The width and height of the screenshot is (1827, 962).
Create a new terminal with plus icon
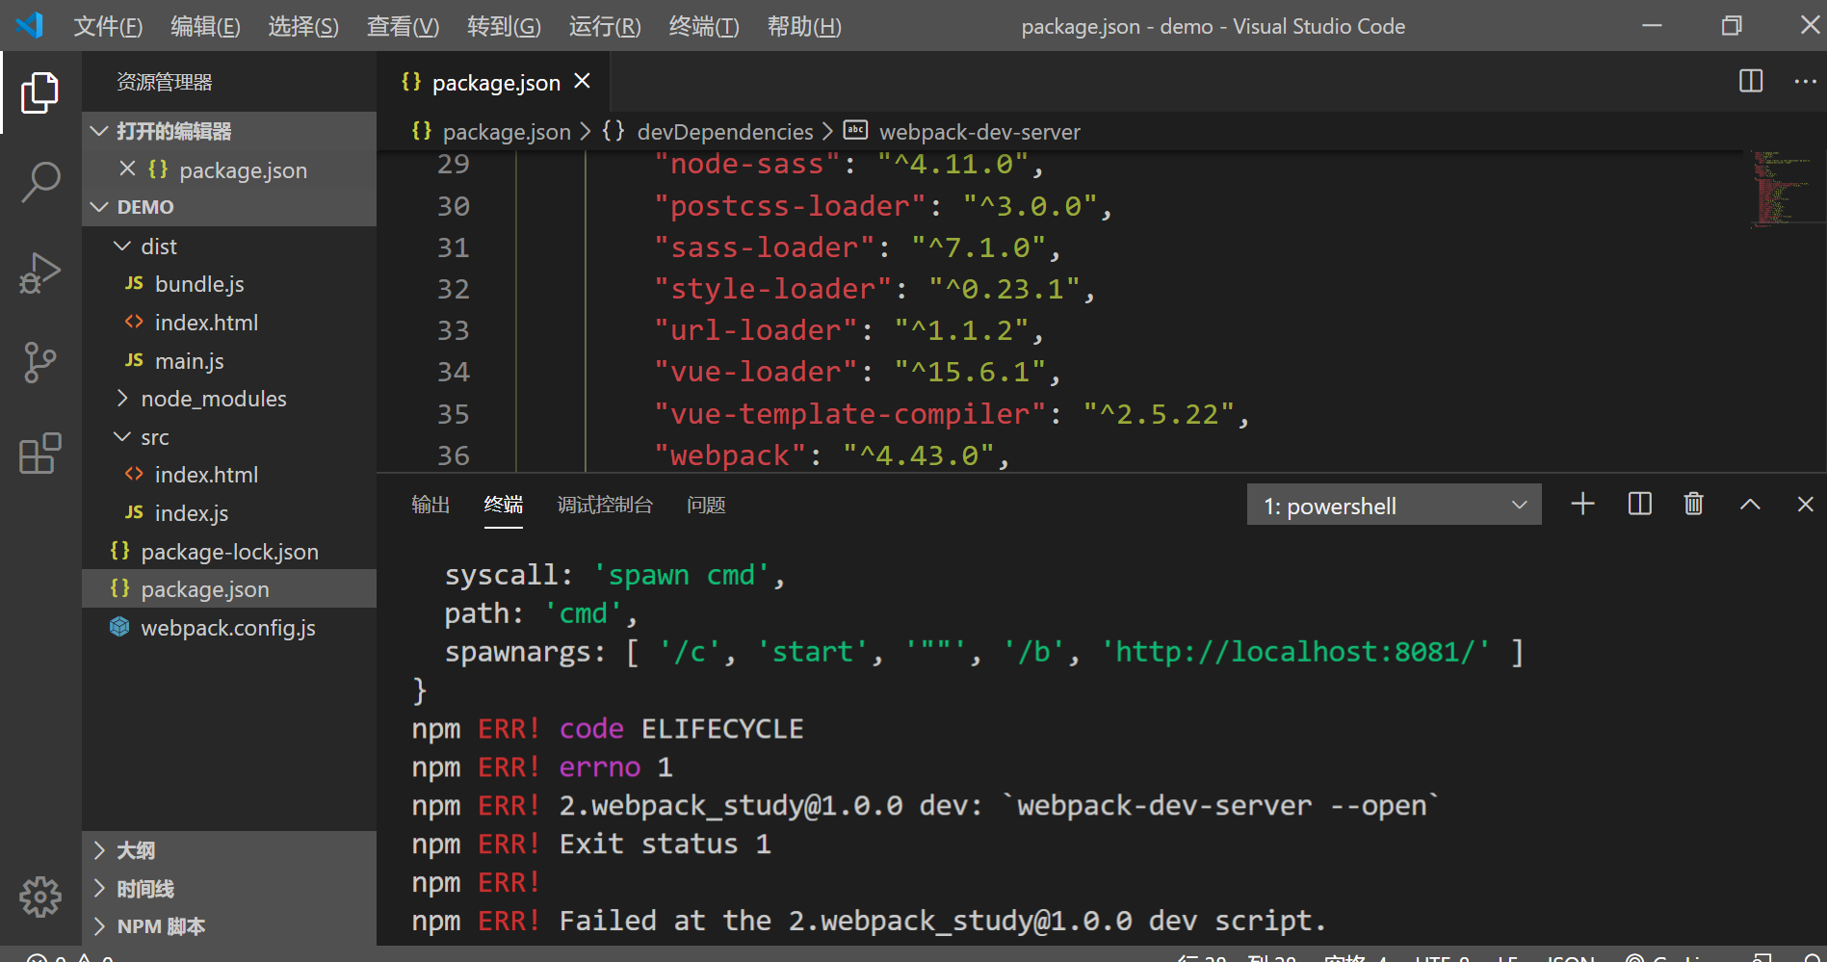tap(1582, 504)
